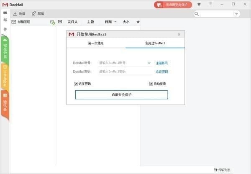
Task: Switch to 我用过DocMail tab
Action: pos(155,43)
